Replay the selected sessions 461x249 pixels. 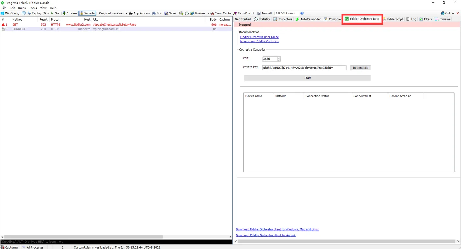tap(34, 13)
